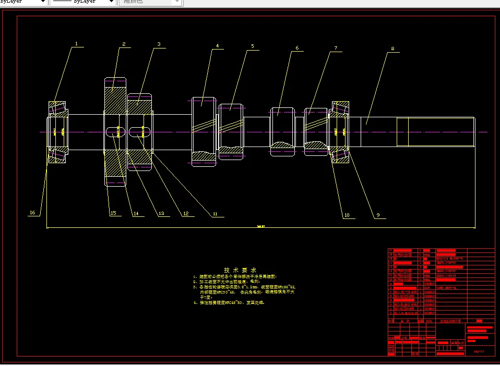This screenshot has width=500, height=366.
Task: Open the 随颜色 plot style dropdown
Action: pos(150,2)
